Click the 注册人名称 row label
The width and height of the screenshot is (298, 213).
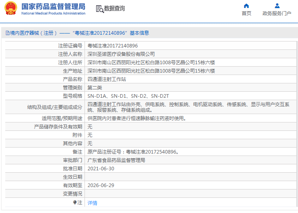click(x=70, y=54)
